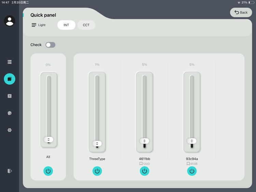Screen dimensions: 256x192
Task: Click the 14:47 clock in status bar
Action: pyautogui.click(x=5, y=2)
